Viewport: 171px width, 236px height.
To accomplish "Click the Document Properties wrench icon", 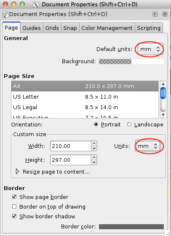I will [x=5, y=14].
